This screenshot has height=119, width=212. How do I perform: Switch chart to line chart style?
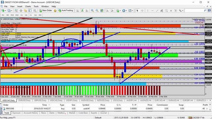tap(87, 11)
